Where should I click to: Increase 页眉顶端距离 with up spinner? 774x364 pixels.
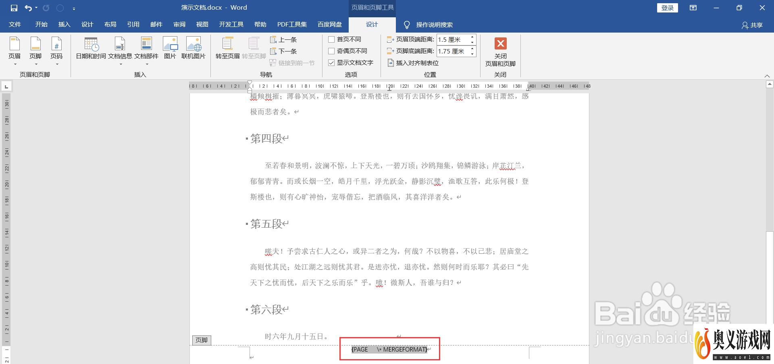[x=472, y=37]
